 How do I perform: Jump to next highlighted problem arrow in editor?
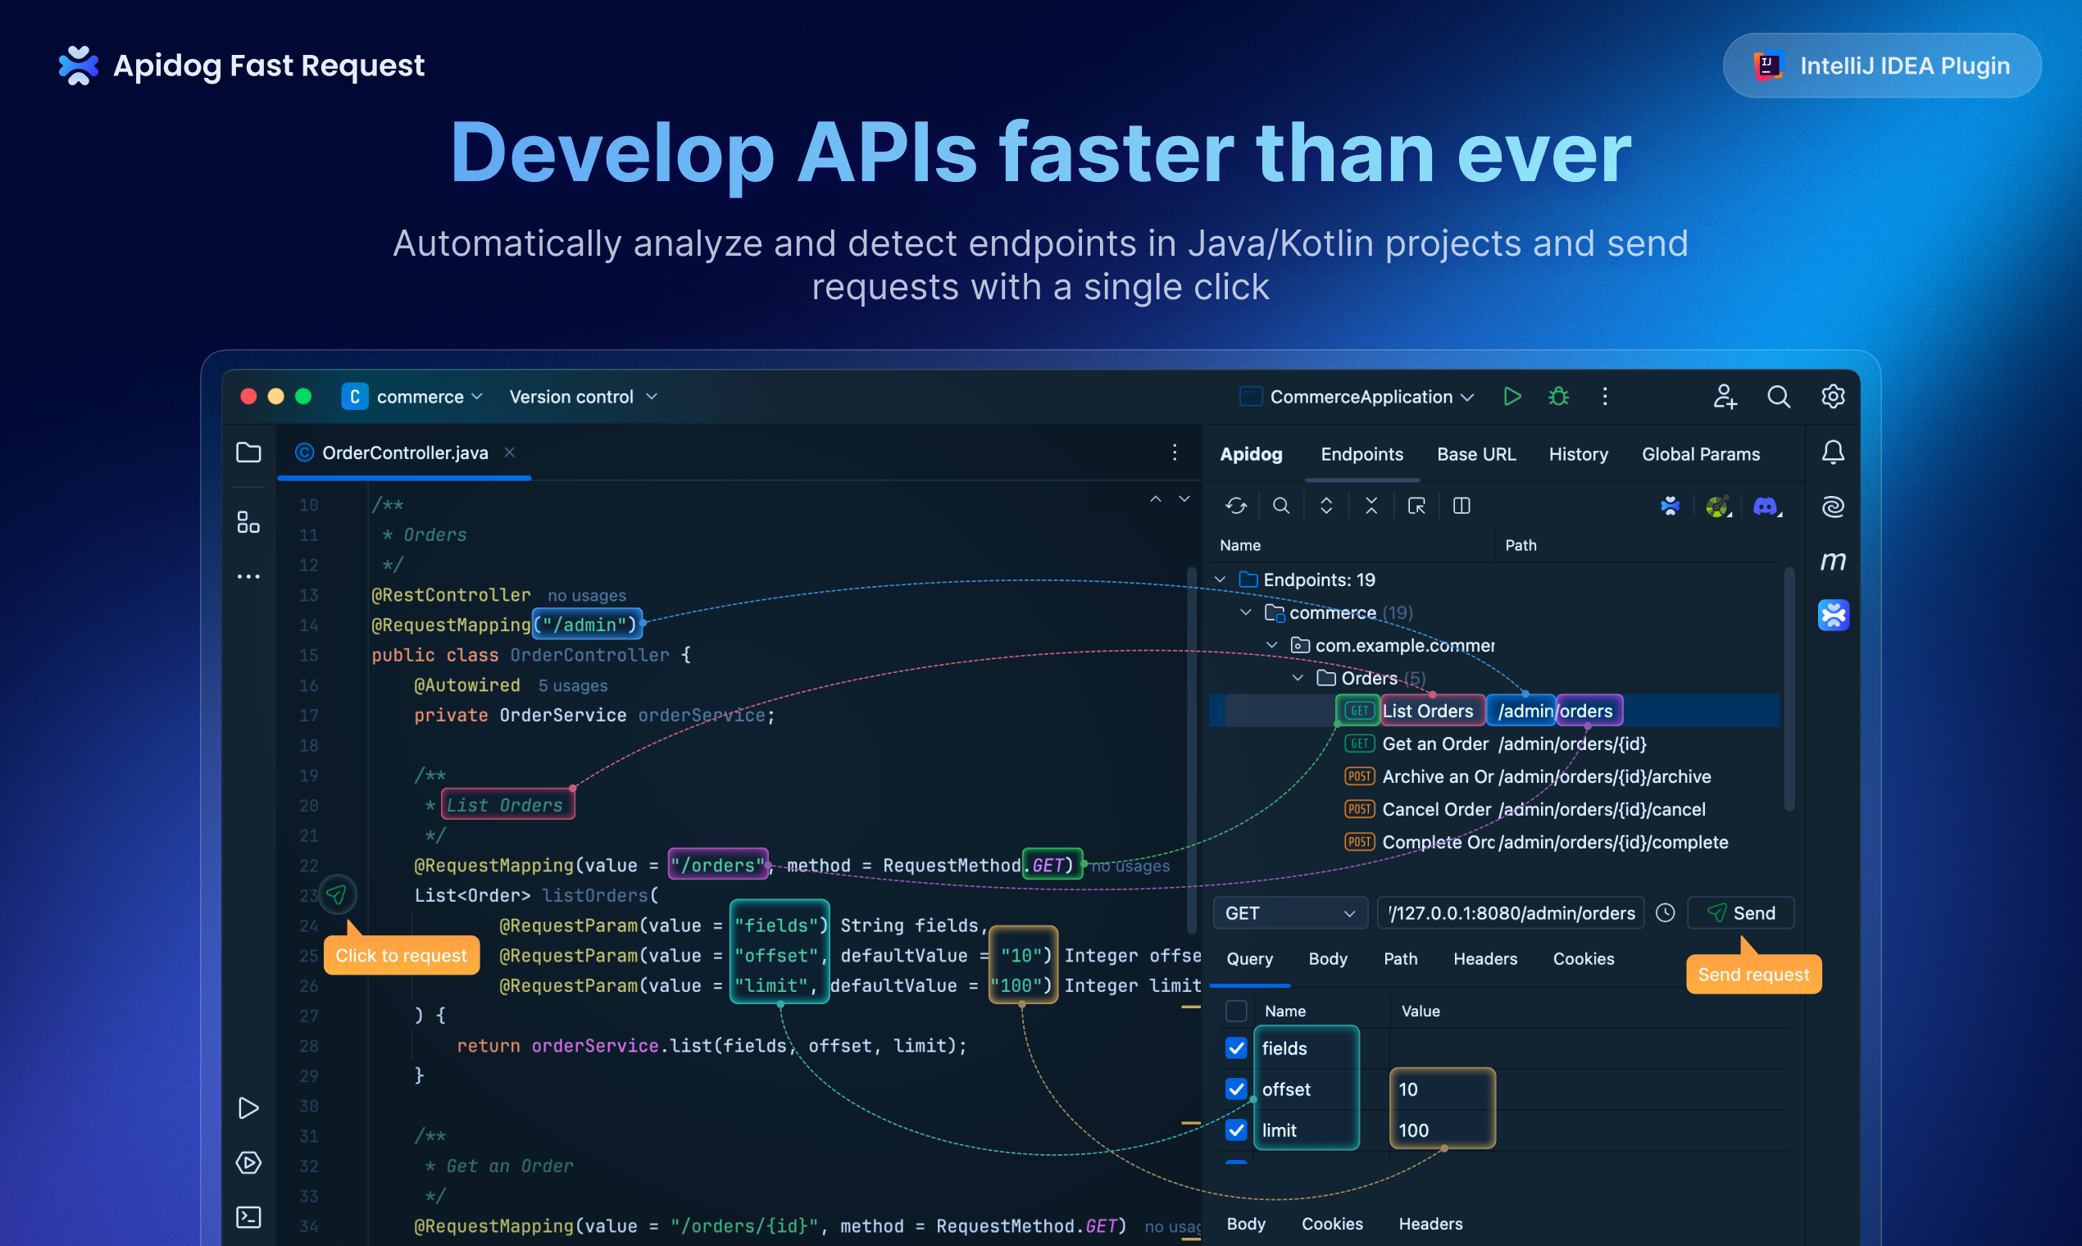pyautogui.click(x=1184, y=498)
